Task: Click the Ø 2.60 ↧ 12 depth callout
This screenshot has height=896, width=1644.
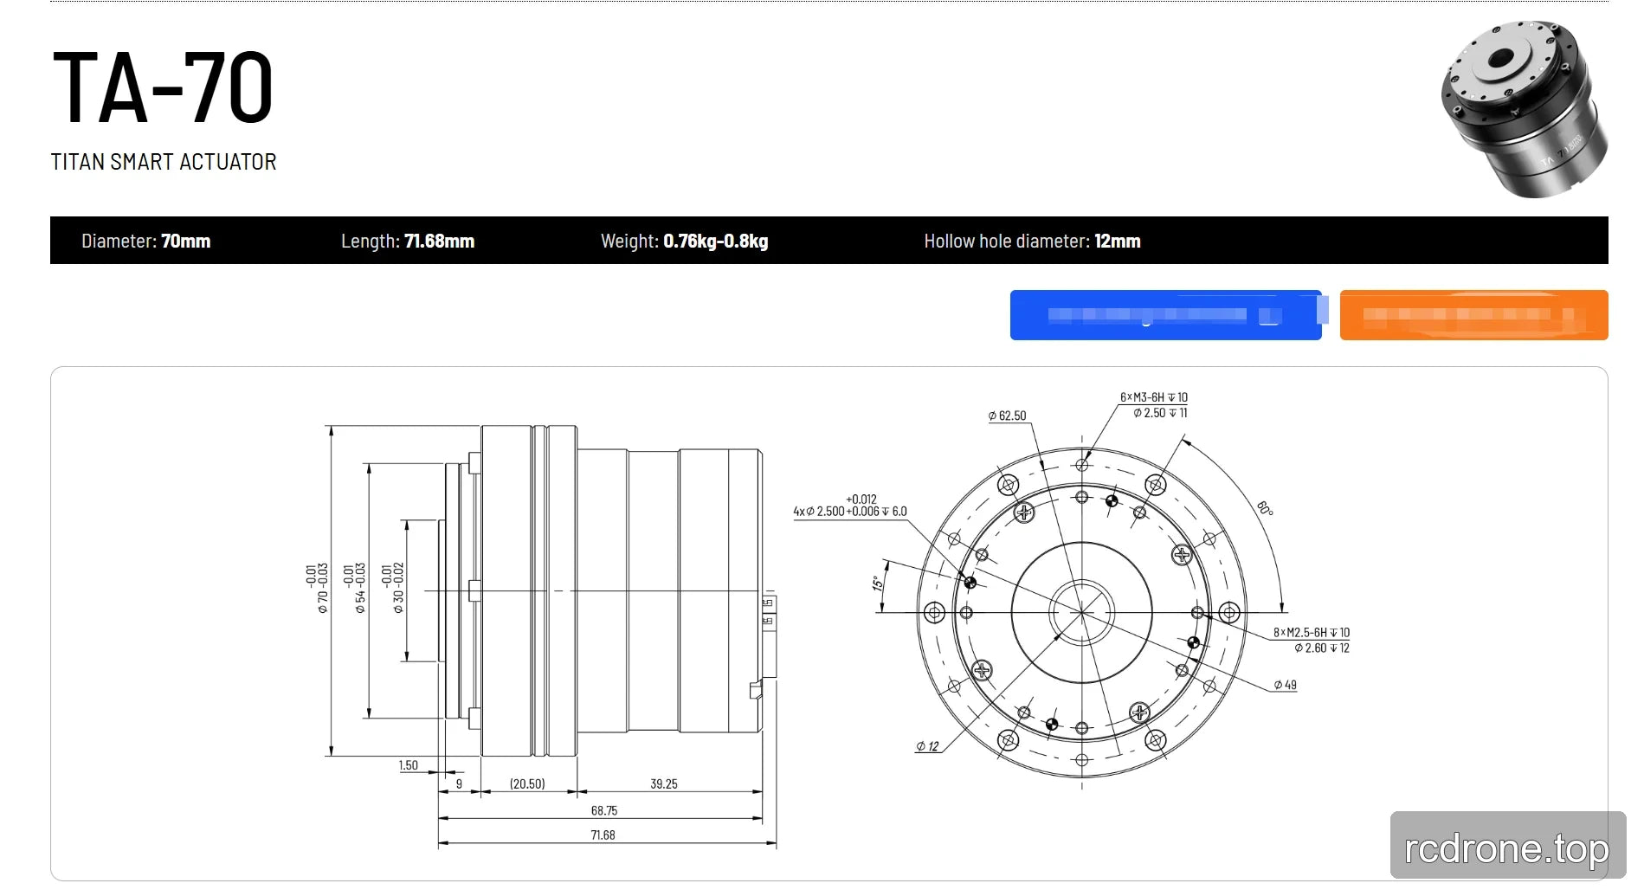Action: (1322, 648)
